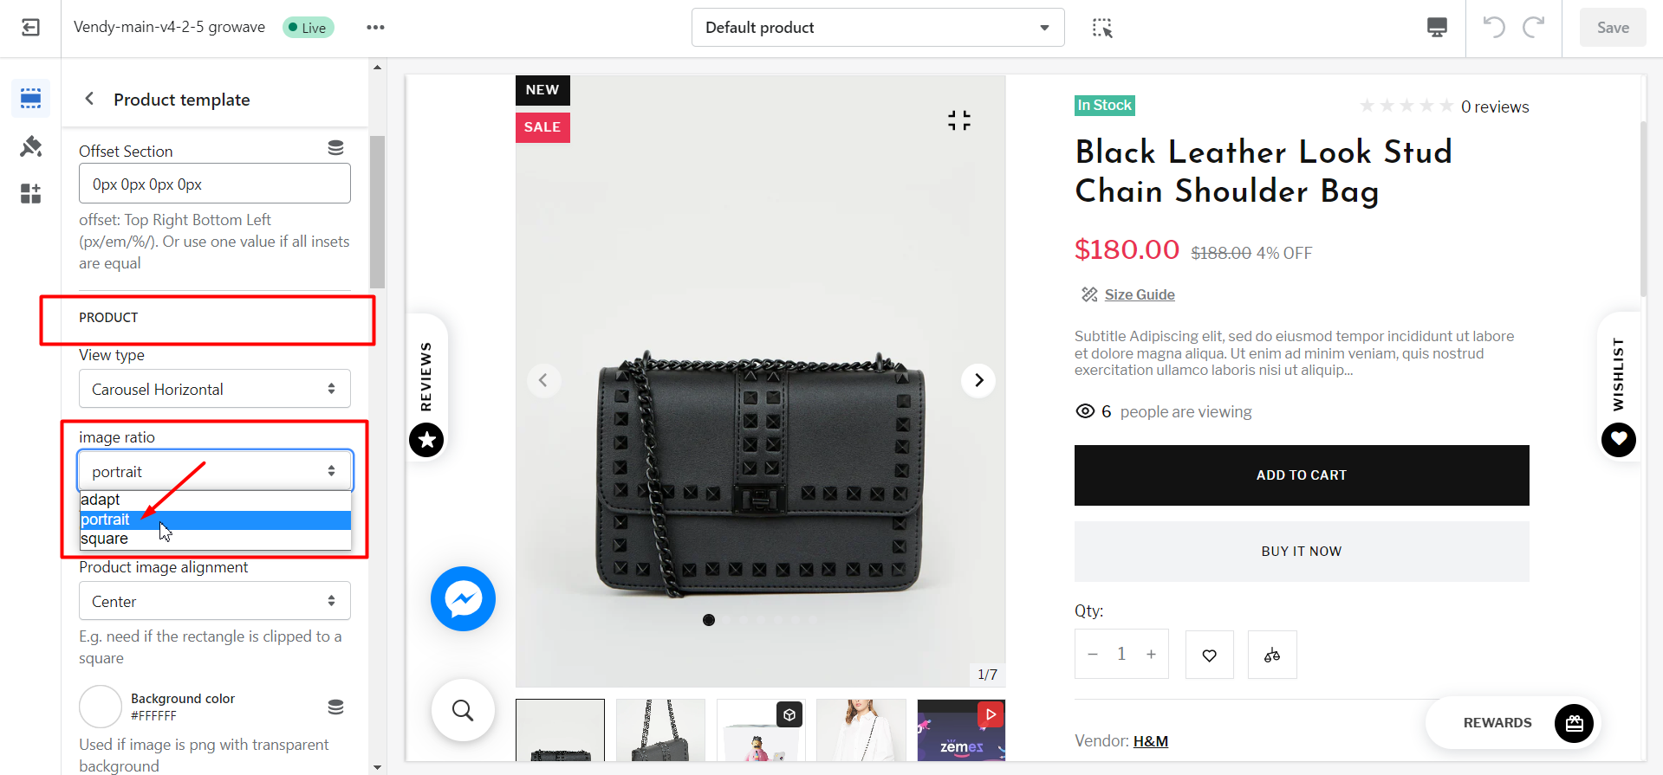This screenshot has height=775, width=1663.
Task: Toggle the wishlist heart below Add to Cart
Action: click(x=1209, y=655)
